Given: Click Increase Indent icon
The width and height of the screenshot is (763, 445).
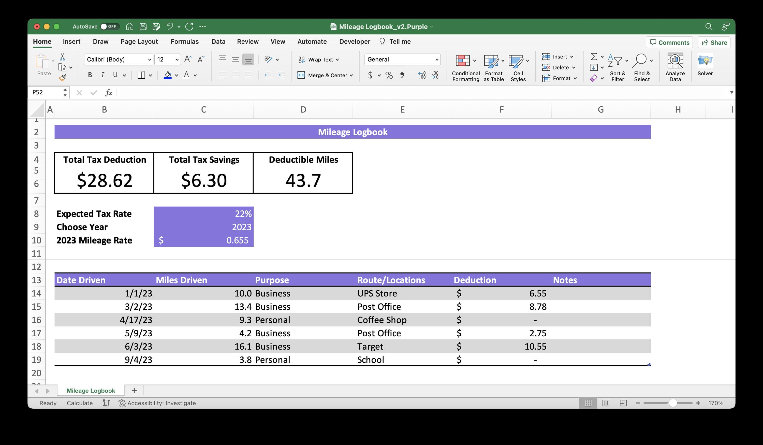Looking at the screenshot, I should click(x=281, y=75).
